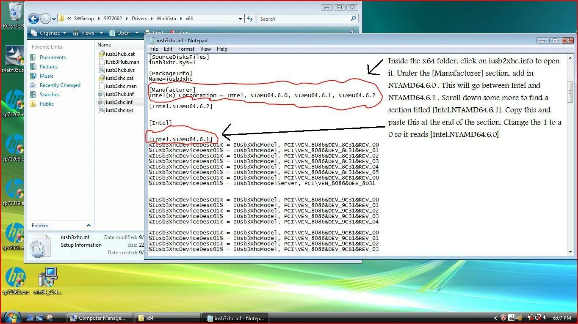Select file iusb3xhc.cat
Viewport: 578px width, 324px height.
116,78
